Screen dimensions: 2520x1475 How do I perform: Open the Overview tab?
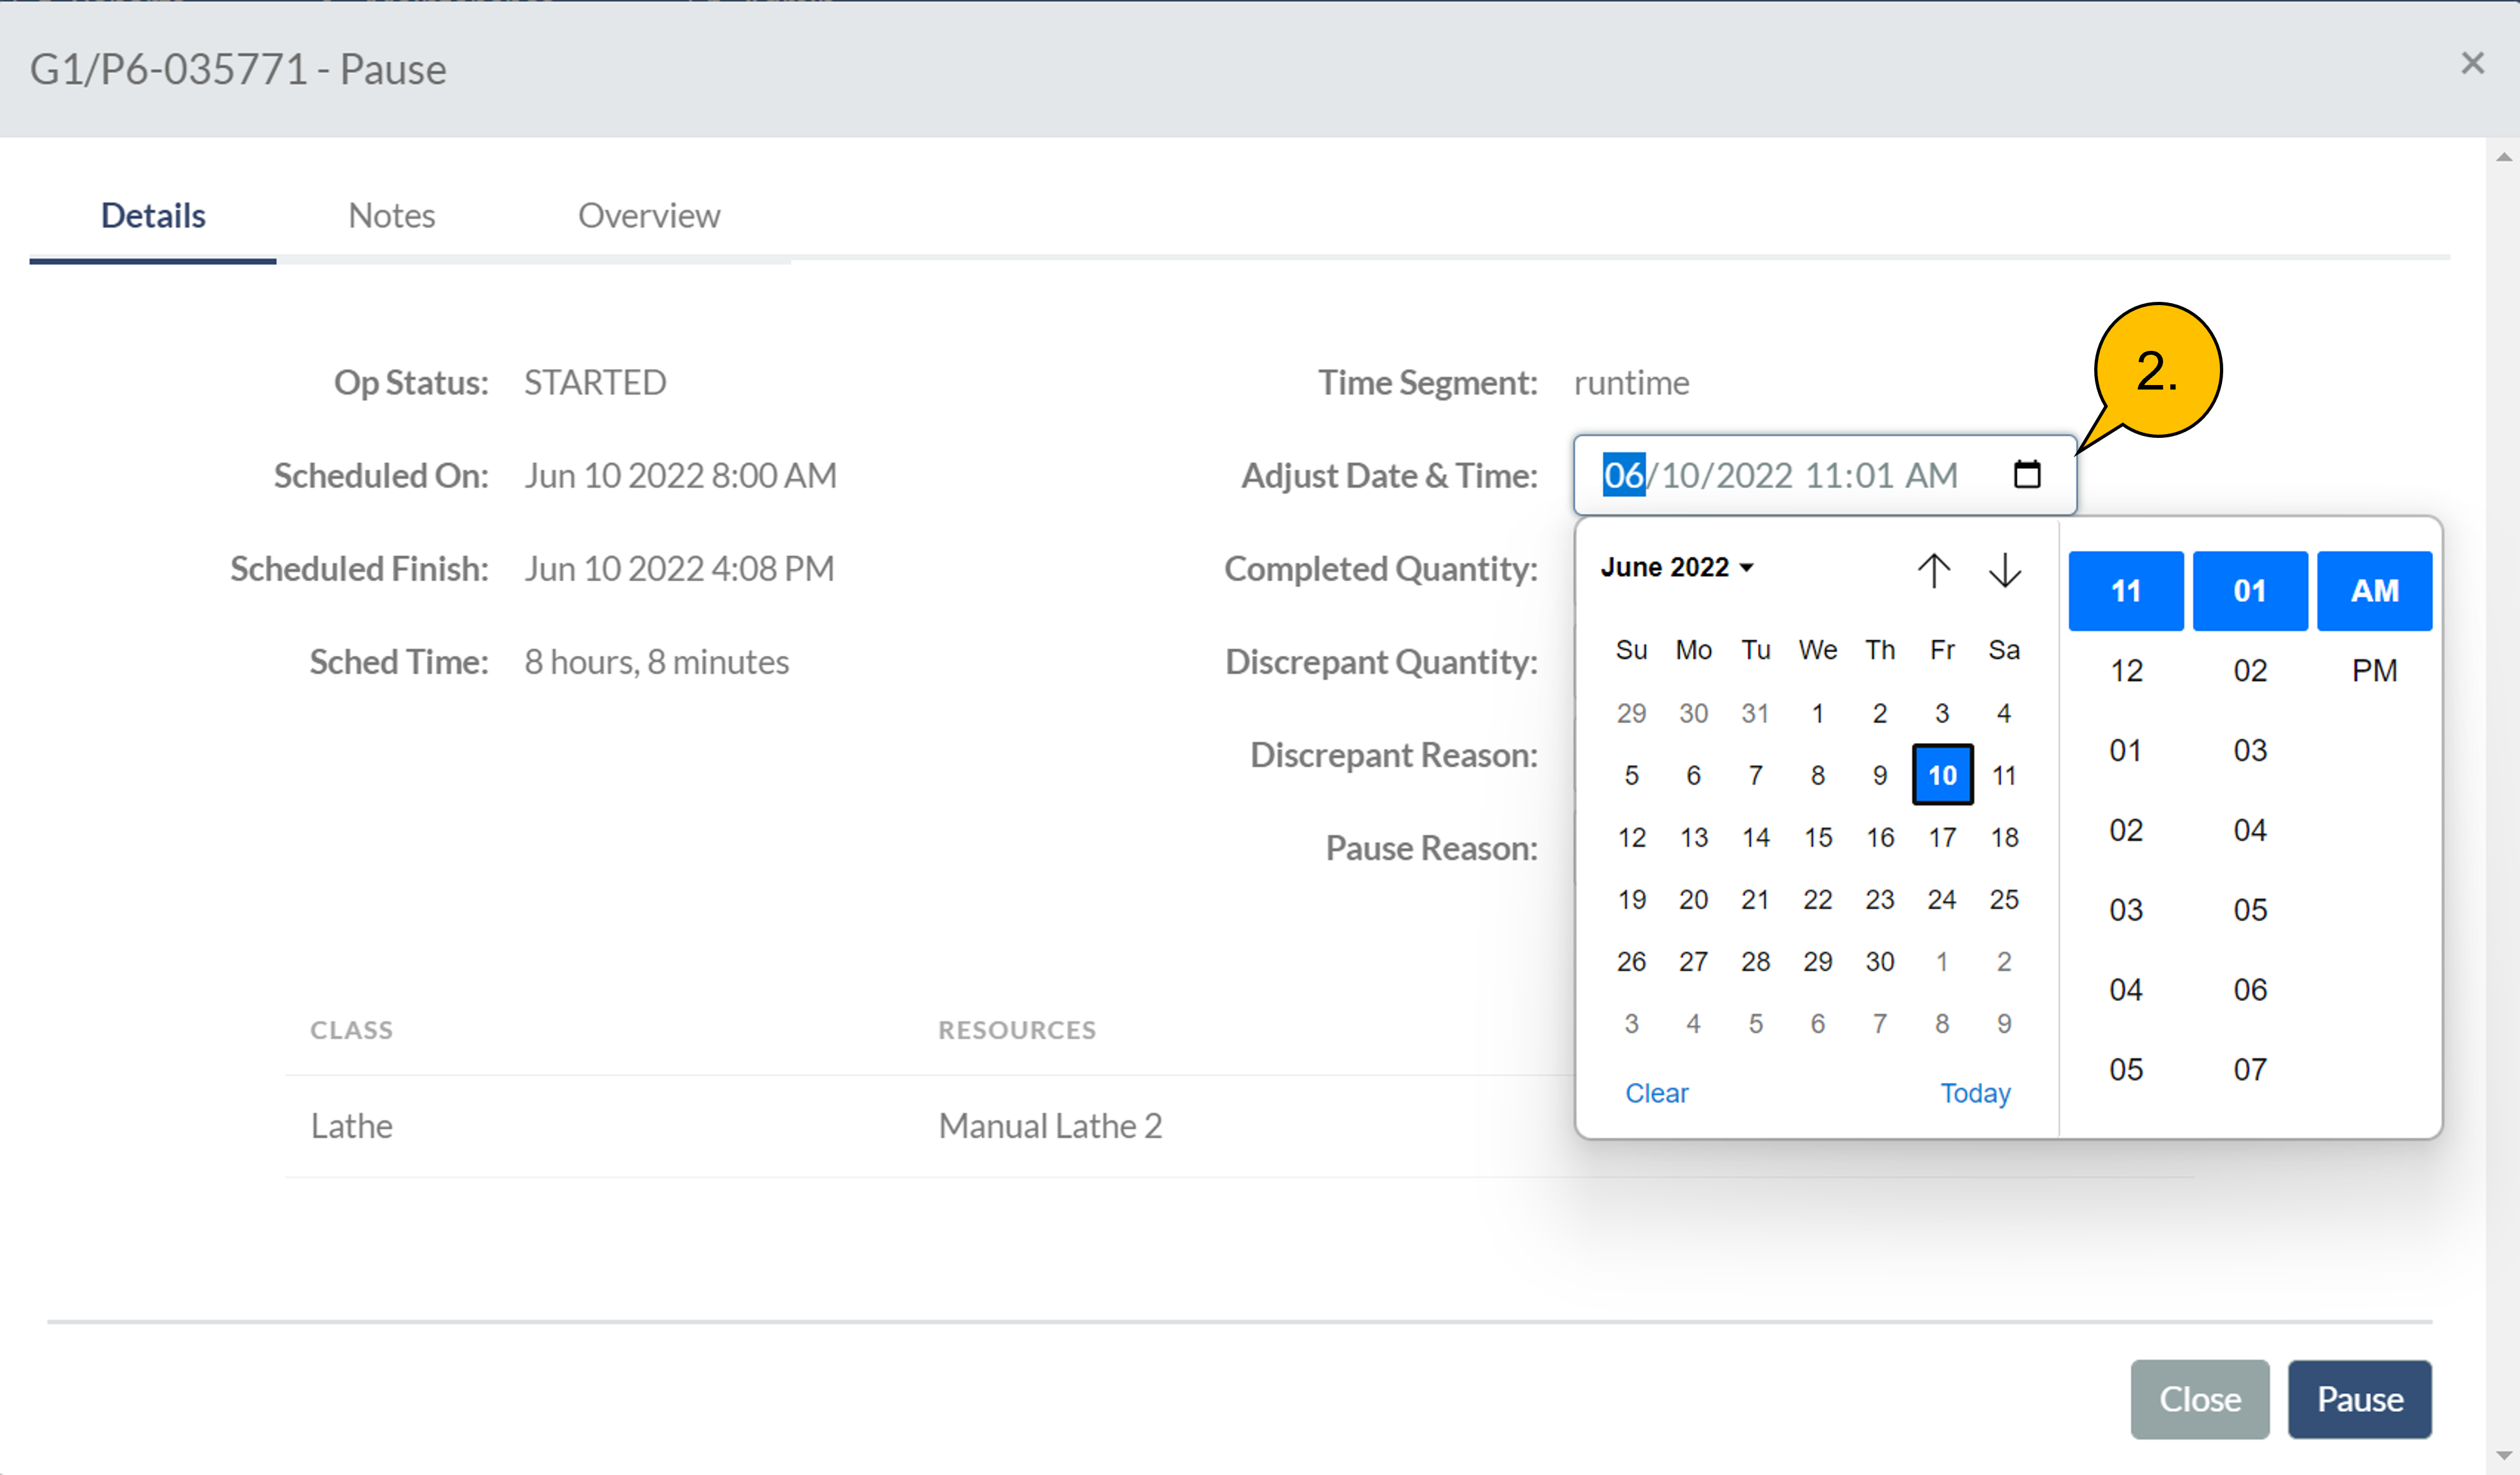(648, 216)
